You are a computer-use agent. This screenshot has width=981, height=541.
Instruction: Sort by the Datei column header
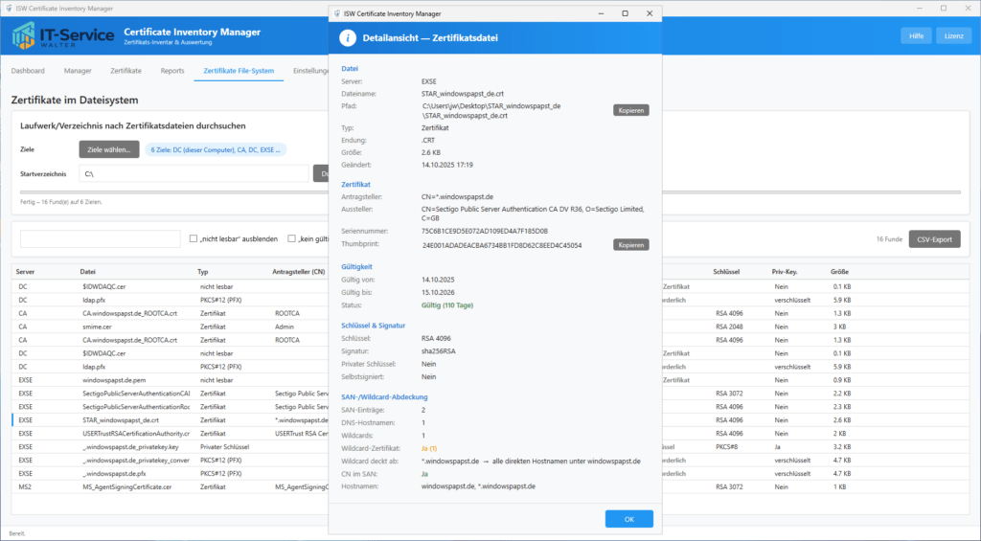click(x=87, y=272)
